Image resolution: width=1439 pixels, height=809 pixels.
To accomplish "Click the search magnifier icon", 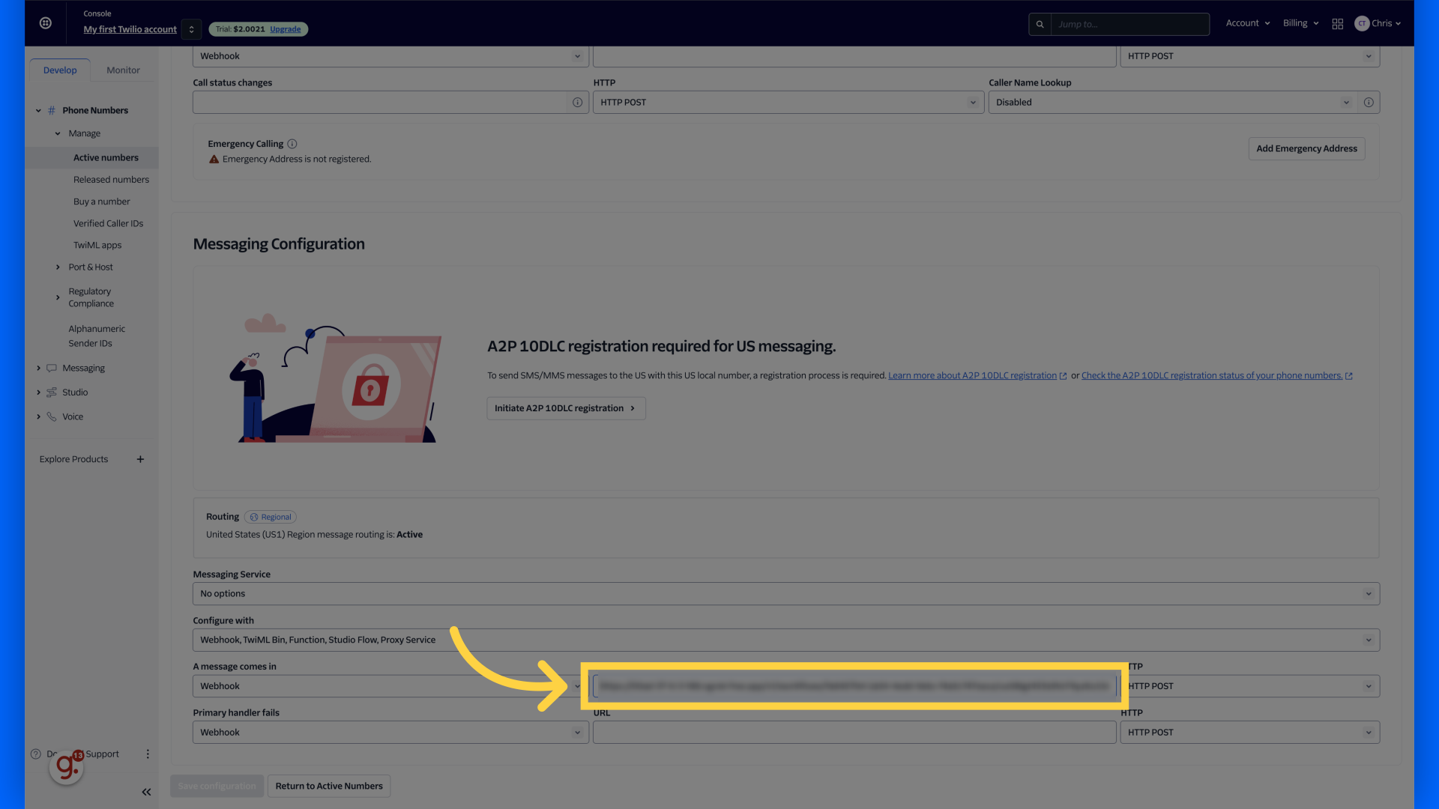I will [1040, 24].
